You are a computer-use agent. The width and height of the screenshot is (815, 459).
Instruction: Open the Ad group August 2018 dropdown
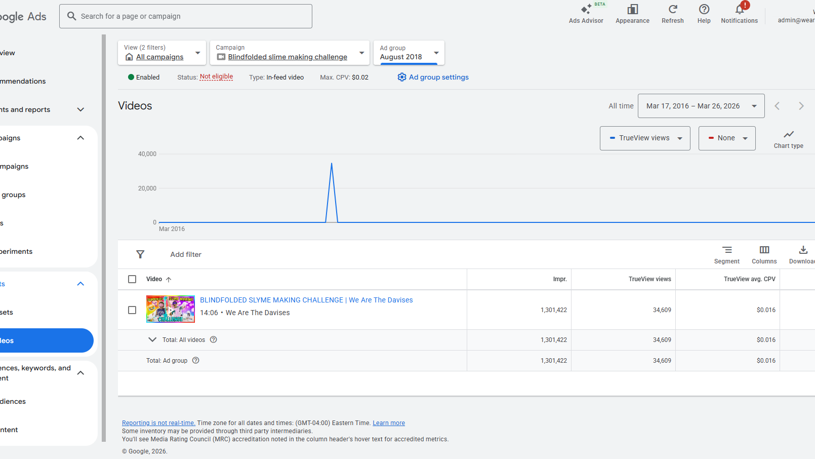(409, 53)
